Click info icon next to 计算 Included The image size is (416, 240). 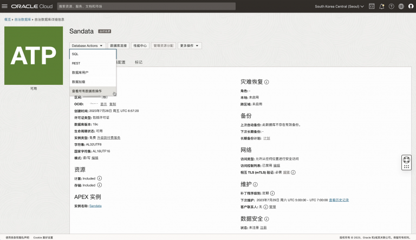pos(99,178)
